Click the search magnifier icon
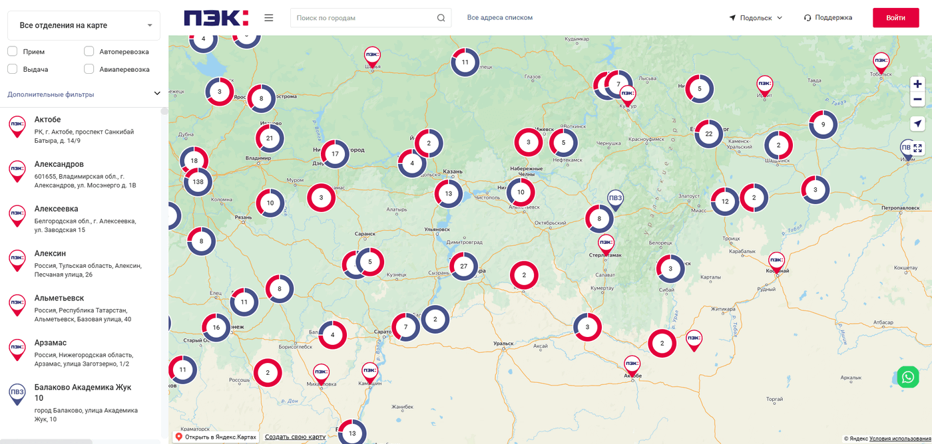The width and height of the screenshot is (932, 444). click(441, 18)
